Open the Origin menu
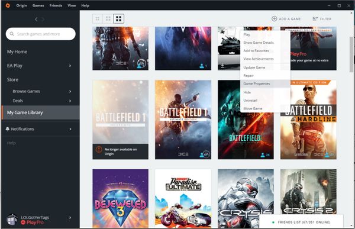 click(x=21, y=5)
